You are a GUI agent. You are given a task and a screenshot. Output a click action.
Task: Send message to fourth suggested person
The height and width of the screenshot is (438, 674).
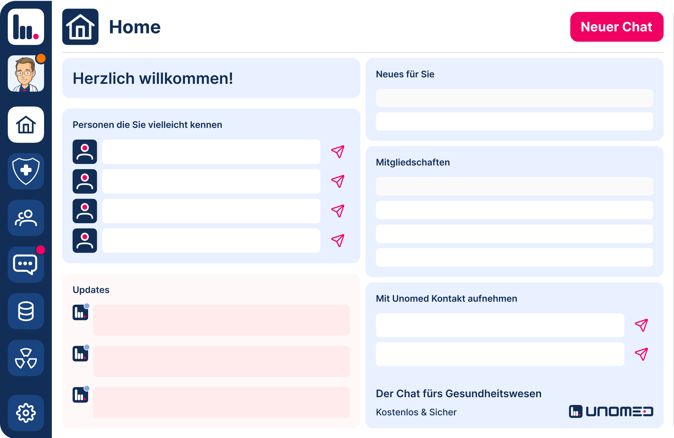pos(338,240)
